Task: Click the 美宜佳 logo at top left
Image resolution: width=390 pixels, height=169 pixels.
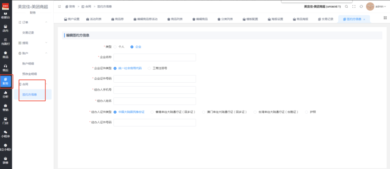Action: pyautogui.click(x=5, y=6)
